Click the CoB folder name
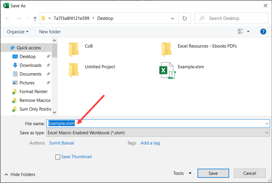This screenshot has width=272, height=183. pos(89,46)
